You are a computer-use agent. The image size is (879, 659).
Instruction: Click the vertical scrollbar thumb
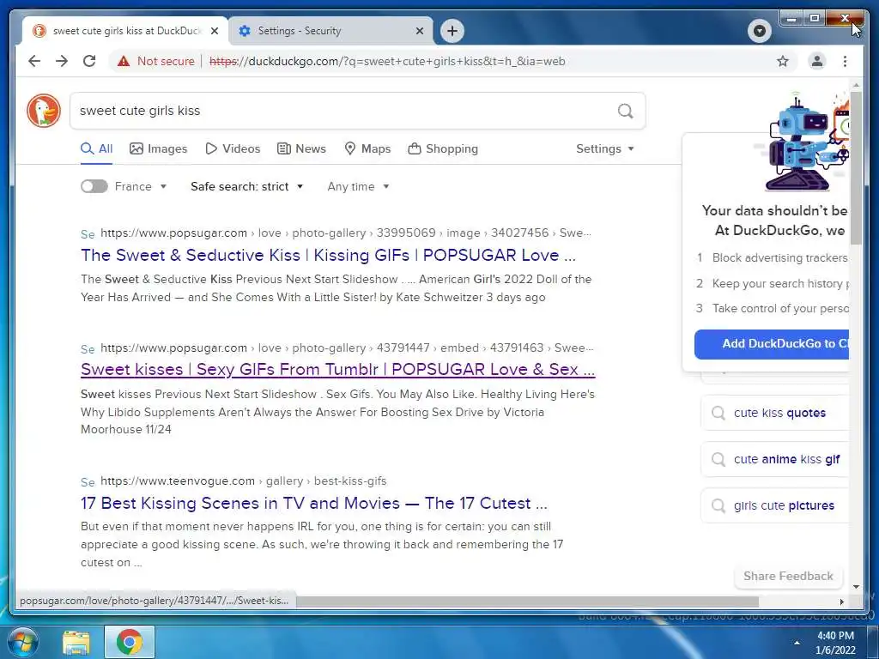(x=856, y=168)
